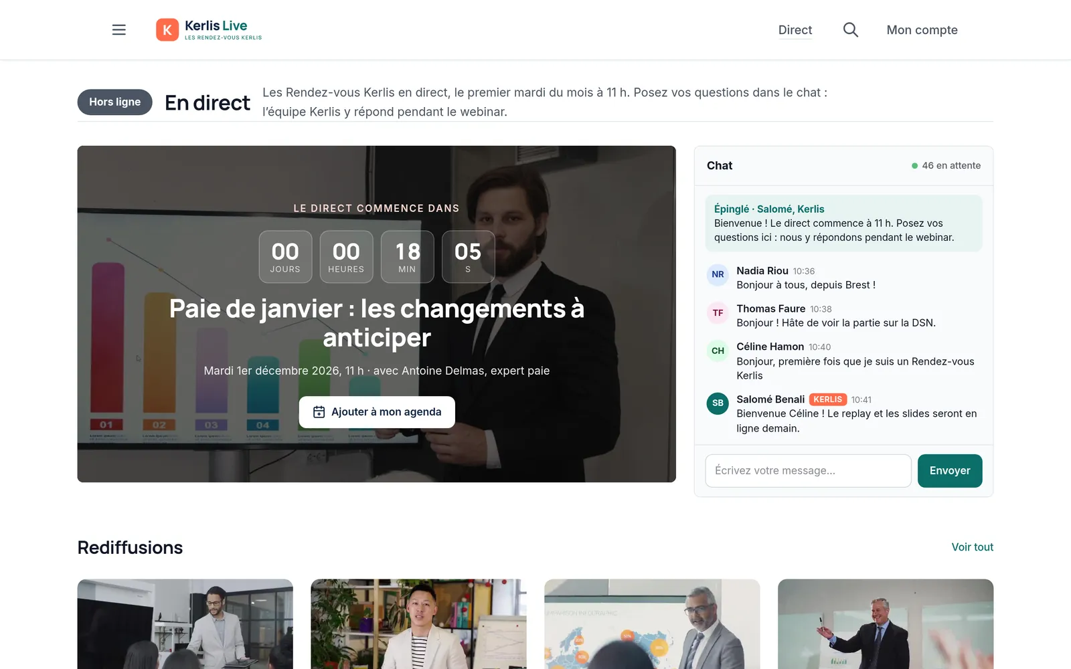Click message about la partie sur la DSN
This screenshot has width=1071, height=669.
click(x=836, y=323)
